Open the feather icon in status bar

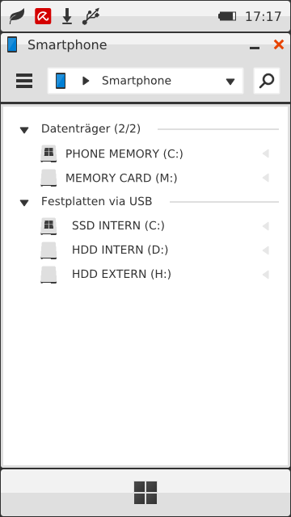[x=17, y=16]
